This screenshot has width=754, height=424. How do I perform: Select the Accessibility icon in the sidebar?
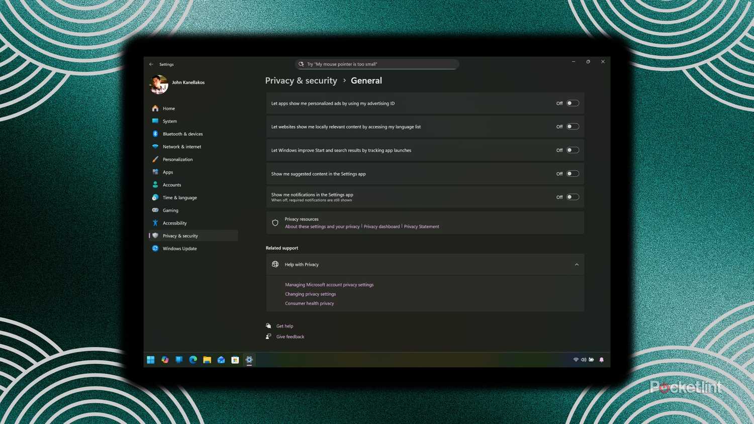coord(155,223)
